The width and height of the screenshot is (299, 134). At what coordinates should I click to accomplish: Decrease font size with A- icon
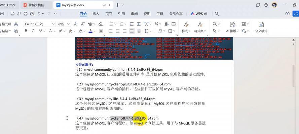pos(83,24)
